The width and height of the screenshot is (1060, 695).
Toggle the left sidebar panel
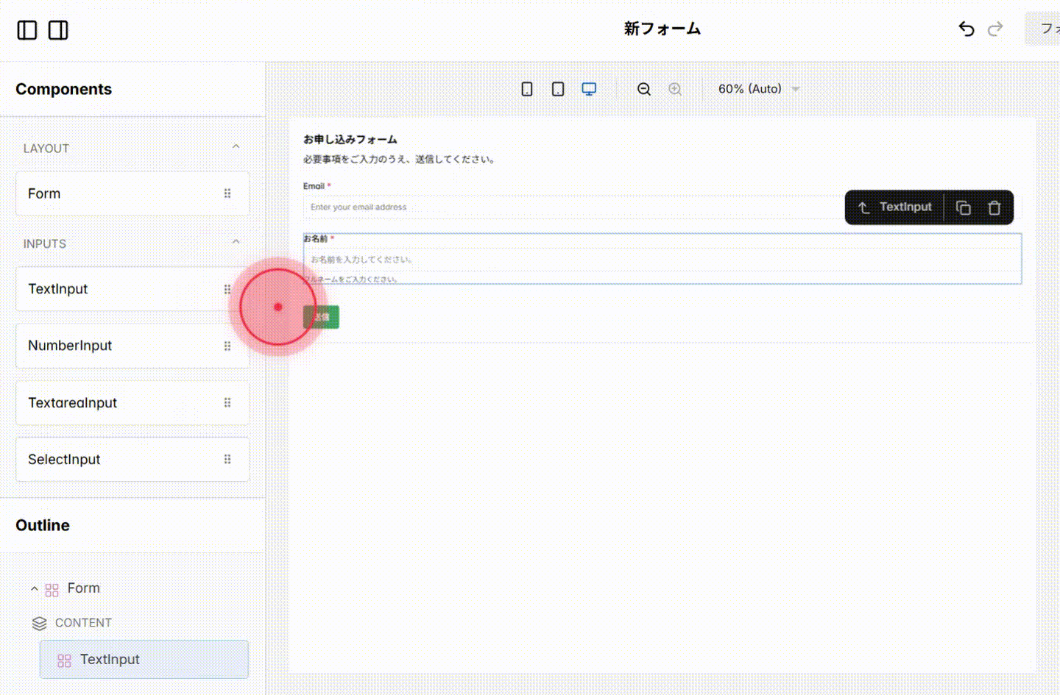26,29
